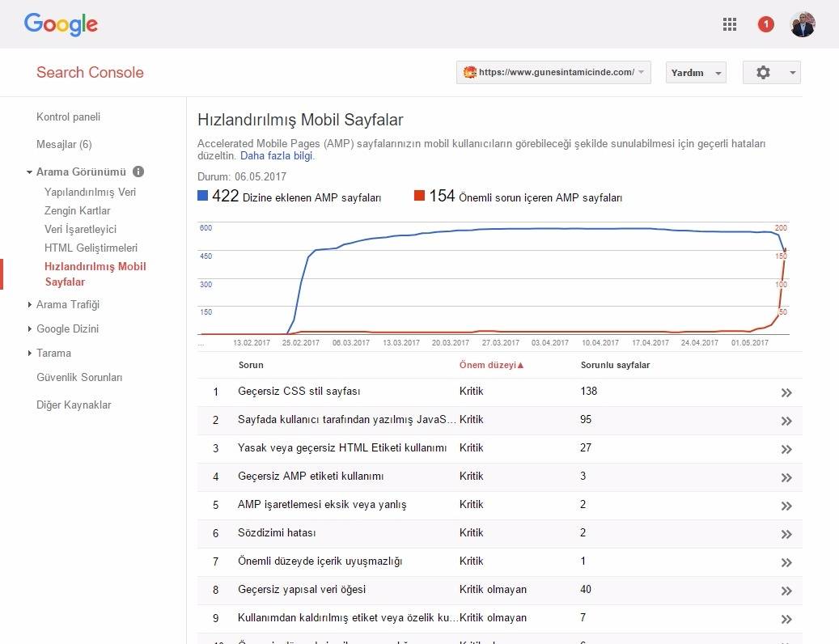Click the Google logo
The image size is (839, 644).
click(61, 24)
